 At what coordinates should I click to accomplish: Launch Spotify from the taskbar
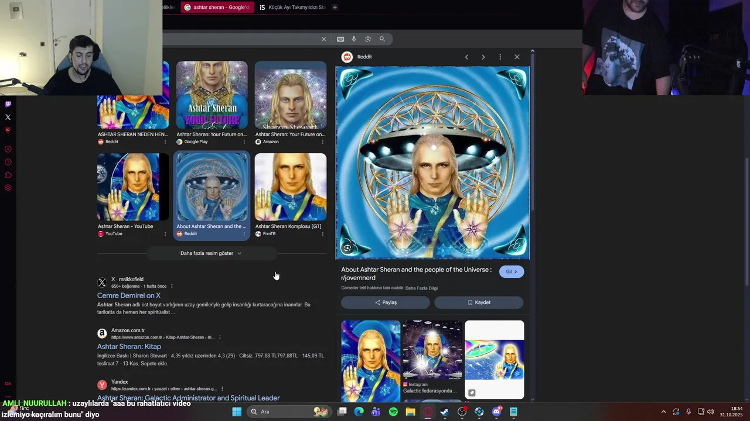[393, 412]
